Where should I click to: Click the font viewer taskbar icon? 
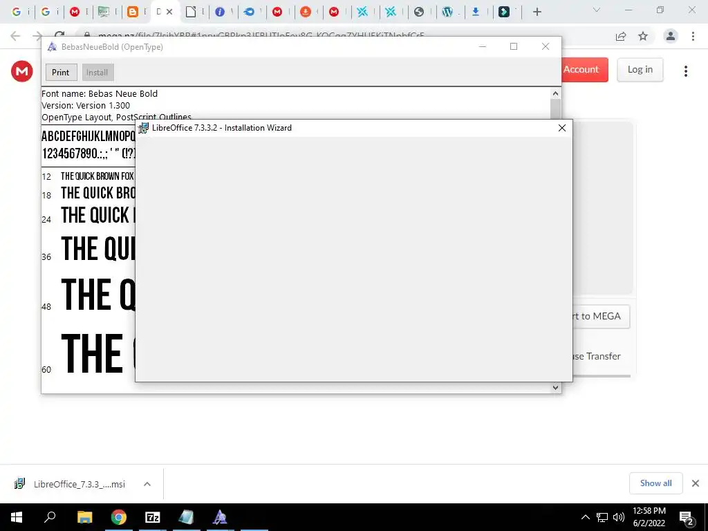point(220,517)
